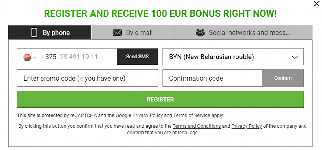This screenshot has width=322, height=150.
Task: Open the Google Privacy Policy link
Action: pyautogui.click(x=148, y=116)
